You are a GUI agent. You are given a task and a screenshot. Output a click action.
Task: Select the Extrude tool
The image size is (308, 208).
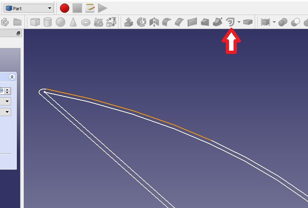click(x=129, y=22)
